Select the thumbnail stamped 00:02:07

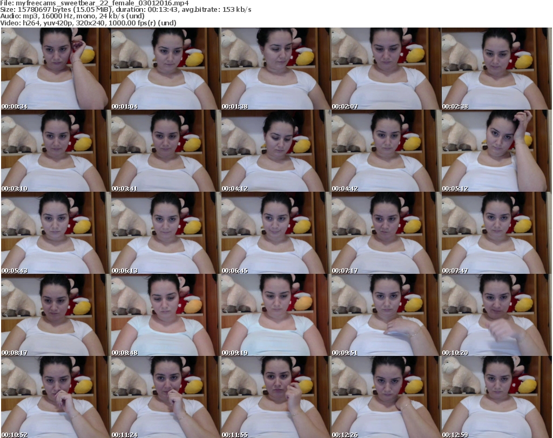[x=386, y=69]
